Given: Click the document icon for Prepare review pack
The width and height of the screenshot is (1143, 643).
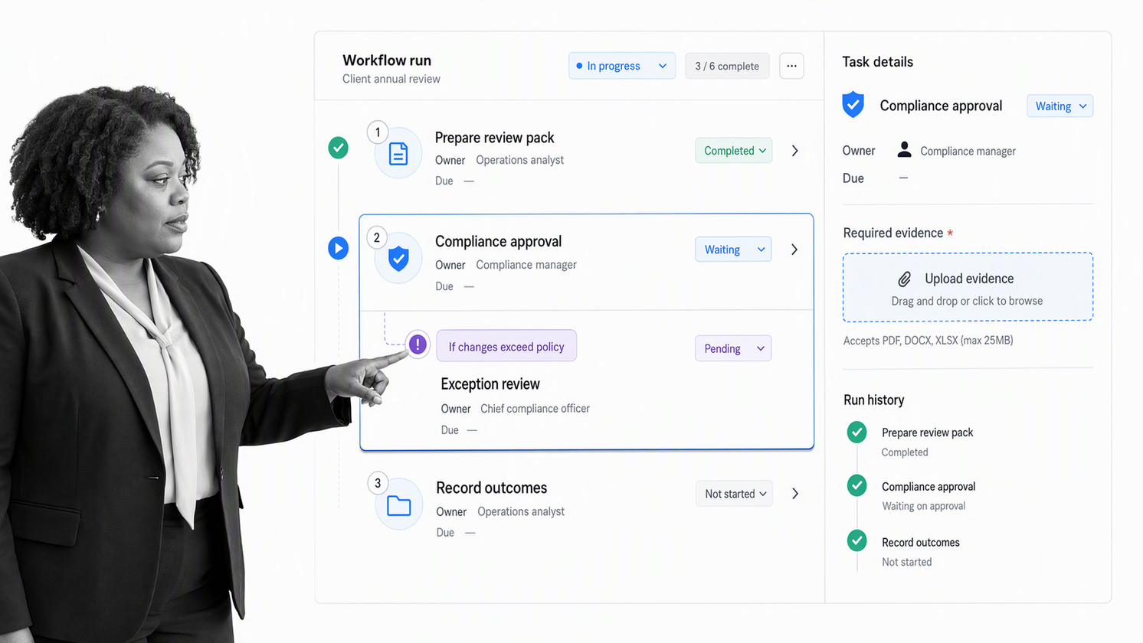Looking at the screenshot, I should (x=398, y=154).
